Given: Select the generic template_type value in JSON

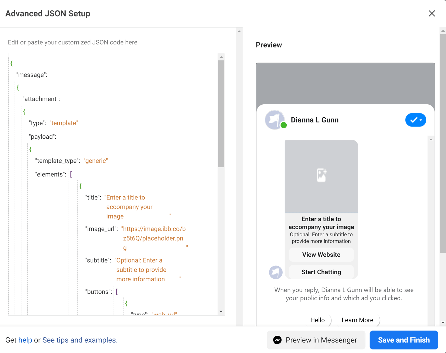Looking at the screenshot, I should click(96, 161).
